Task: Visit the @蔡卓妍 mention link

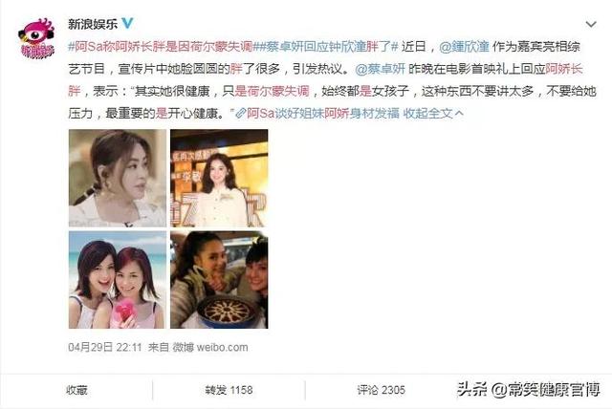Action: pos(381,69)
